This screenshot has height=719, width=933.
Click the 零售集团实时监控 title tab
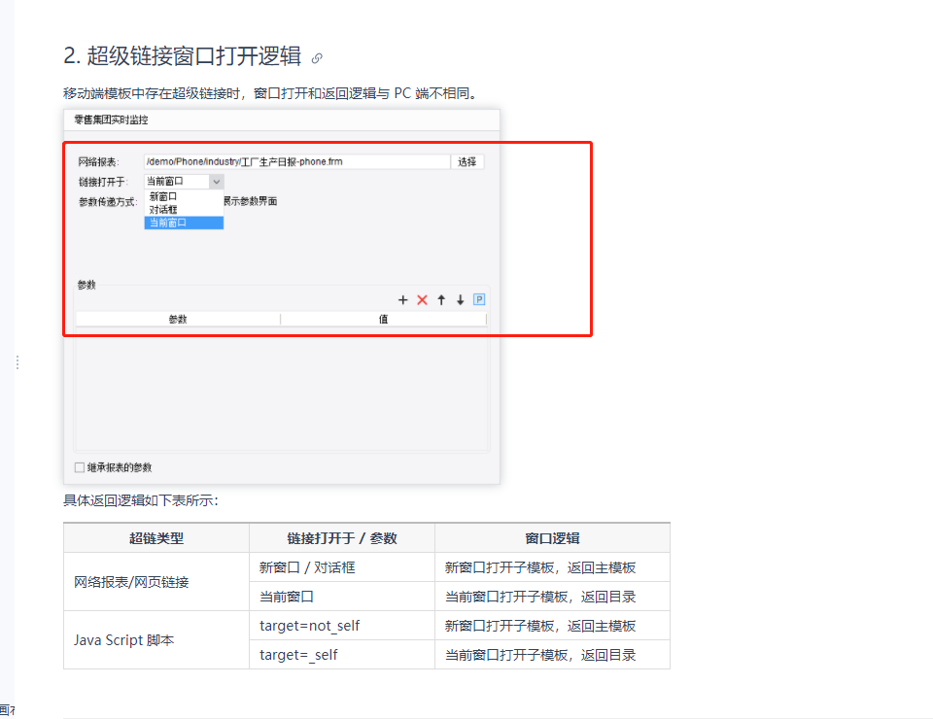111,120
